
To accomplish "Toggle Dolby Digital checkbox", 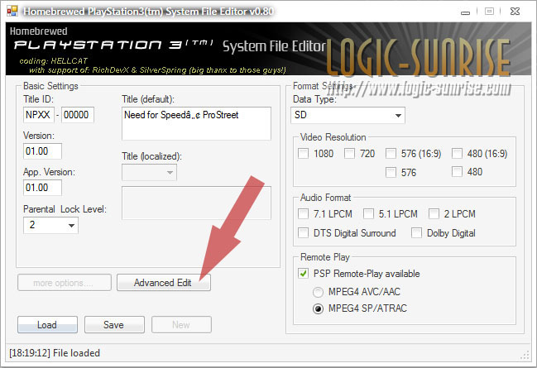I will tap(416, 232).
